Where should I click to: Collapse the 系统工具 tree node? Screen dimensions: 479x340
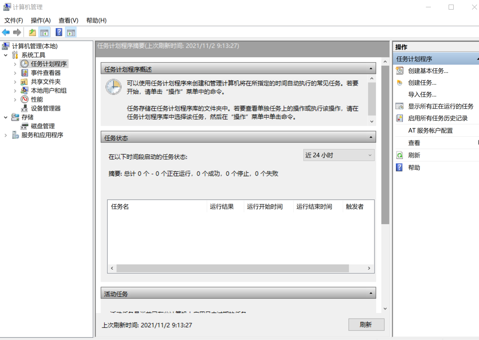tap(6, 55)
